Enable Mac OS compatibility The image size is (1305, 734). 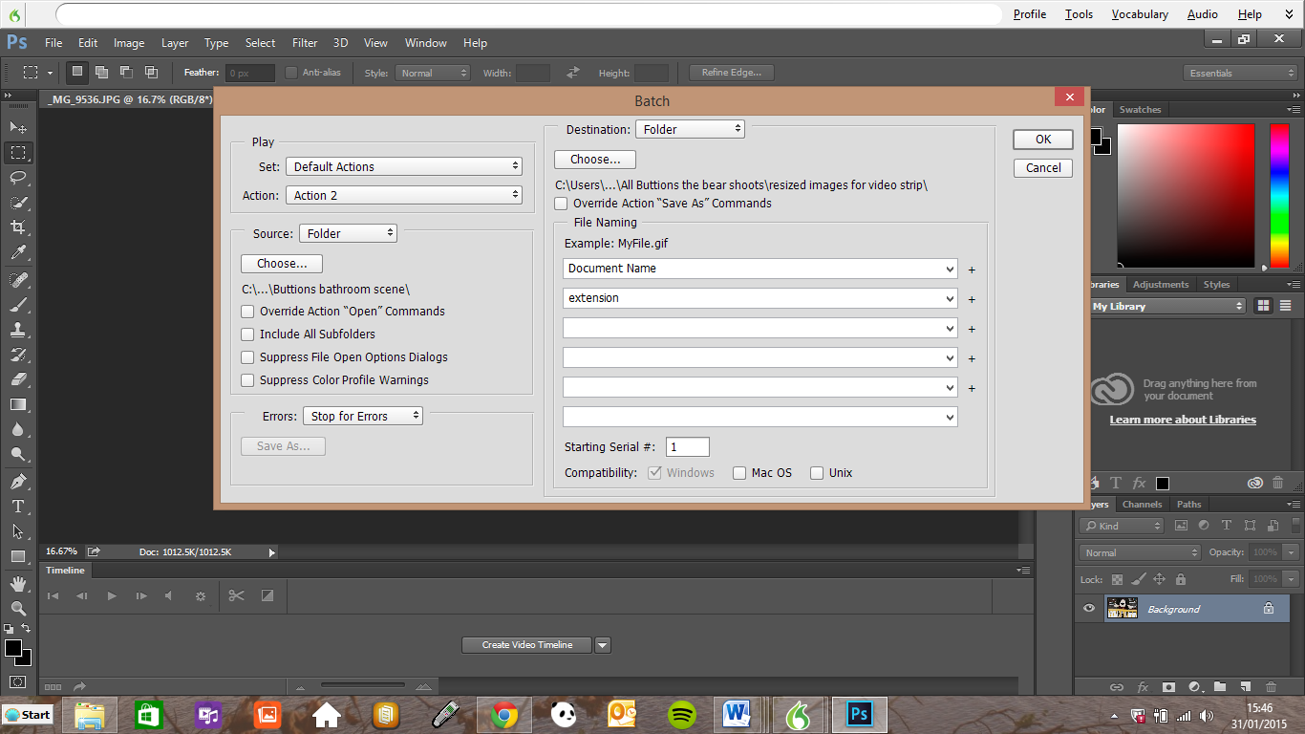pyautogui.click(x=739, y=472)
